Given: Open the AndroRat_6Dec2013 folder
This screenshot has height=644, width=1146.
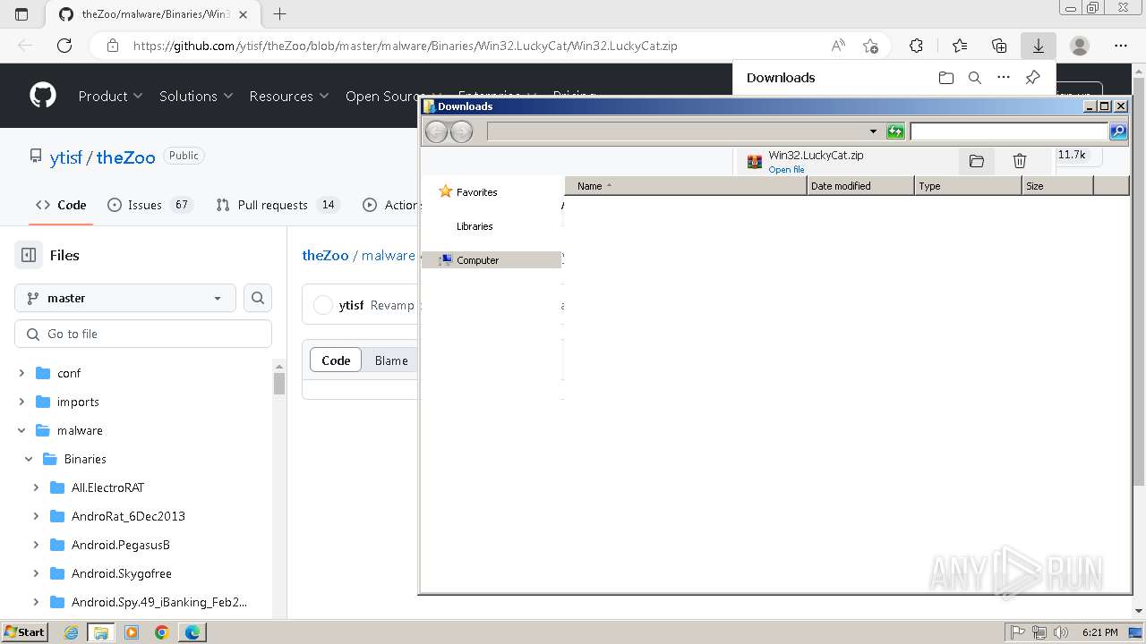Looking at the screenshot, I should tap(128, 516).
